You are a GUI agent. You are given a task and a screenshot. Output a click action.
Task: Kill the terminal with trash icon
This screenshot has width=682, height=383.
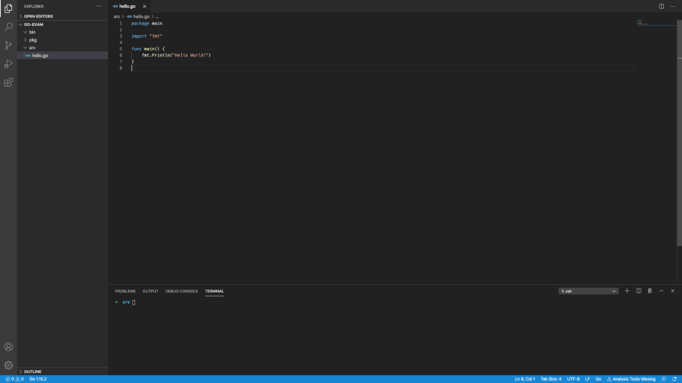tap(650, 291)
